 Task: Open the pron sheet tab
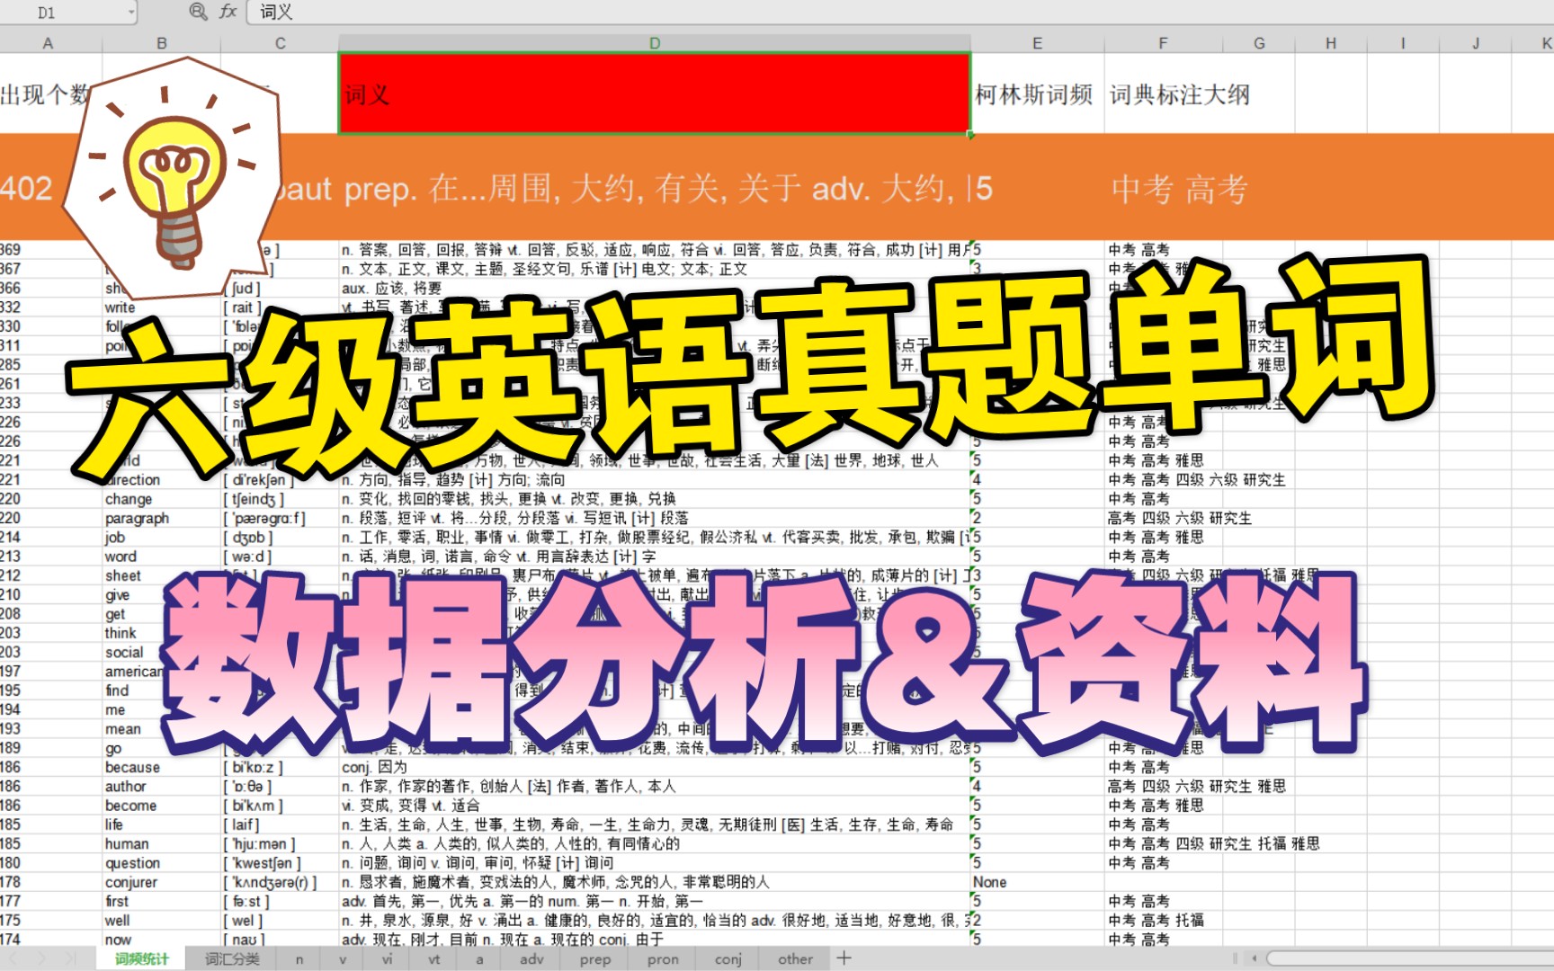(663, 958)
